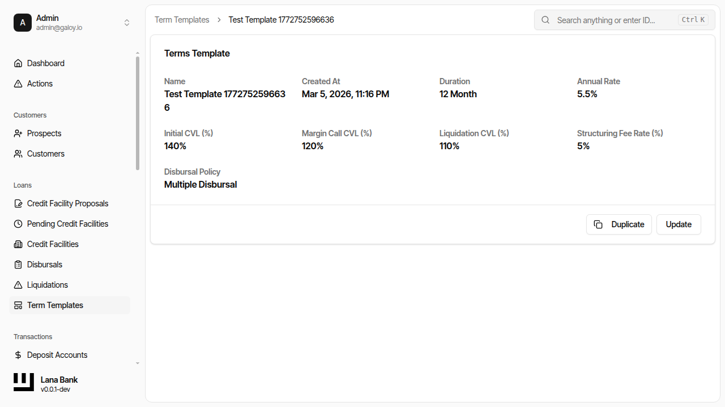Click the sidebar scroll down arrow
Image resolution: width=725 pixels, height=407 pixels.
click(x=138, y=363)
